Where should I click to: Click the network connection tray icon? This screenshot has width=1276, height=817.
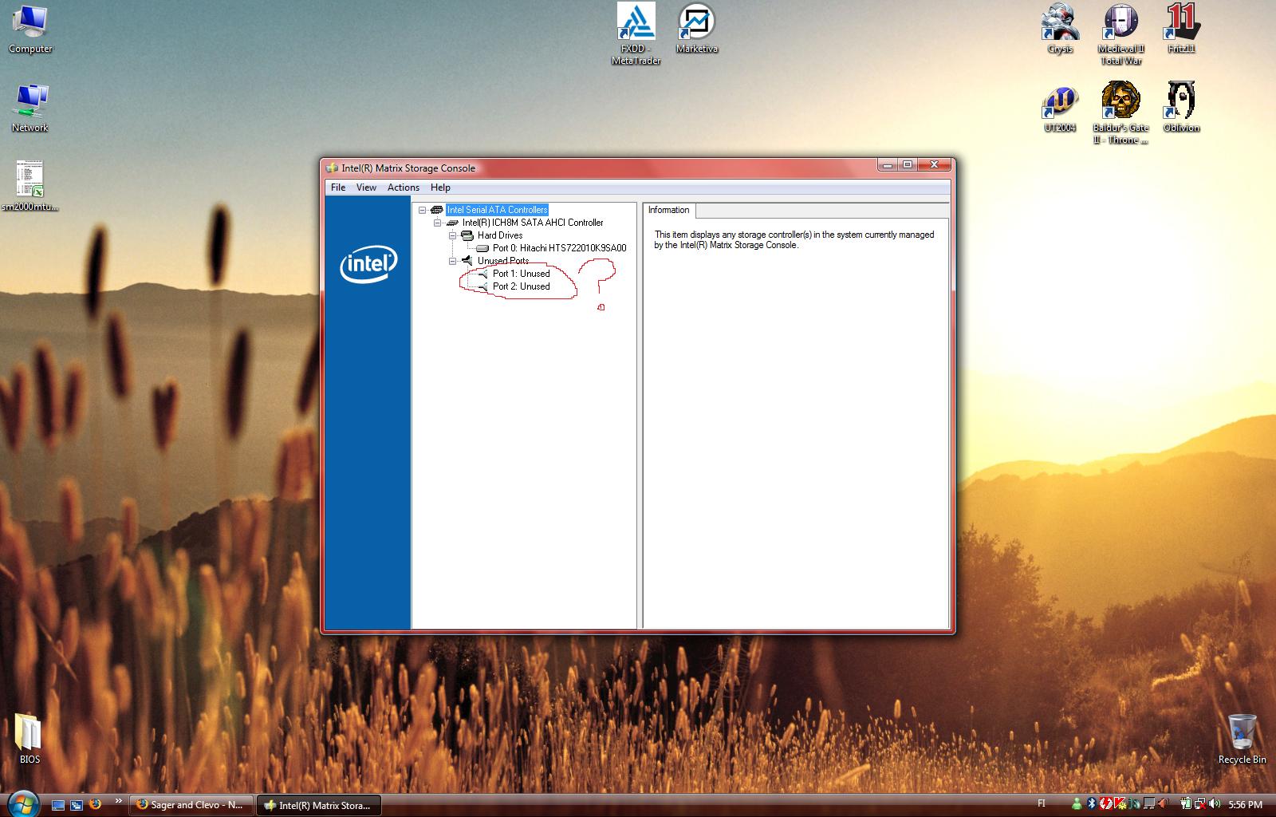(1201, 804)
